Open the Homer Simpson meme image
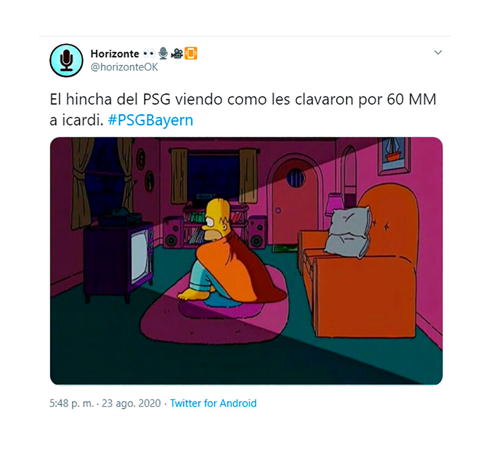The image size is (490, 451). (246, 261)
